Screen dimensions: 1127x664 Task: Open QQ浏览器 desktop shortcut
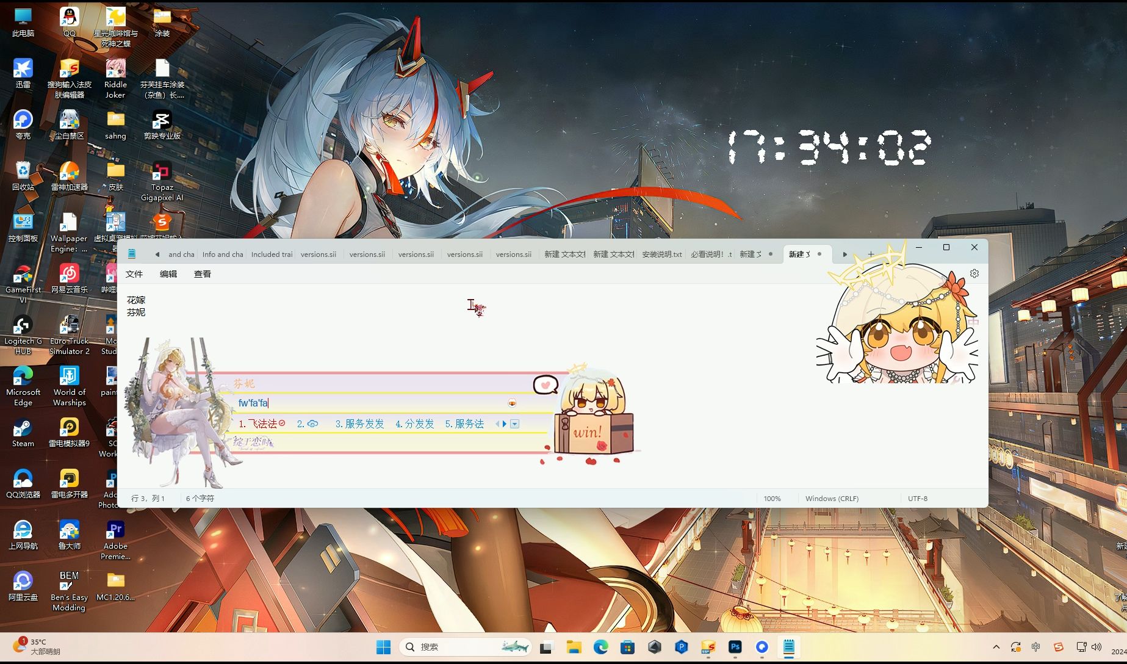pos(23,483)
